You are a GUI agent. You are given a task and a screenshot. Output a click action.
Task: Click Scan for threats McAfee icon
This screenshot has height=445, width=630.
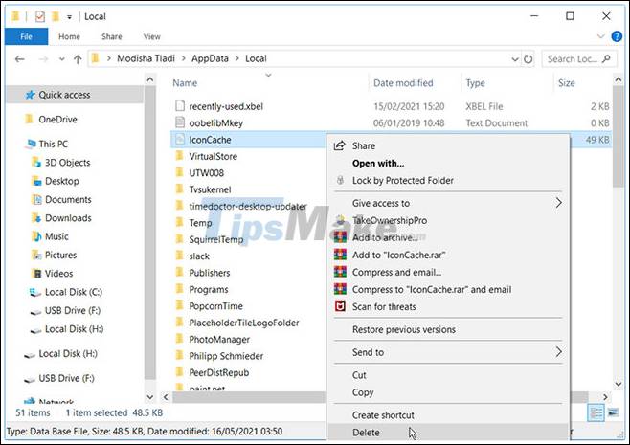(x=340, y=306)
